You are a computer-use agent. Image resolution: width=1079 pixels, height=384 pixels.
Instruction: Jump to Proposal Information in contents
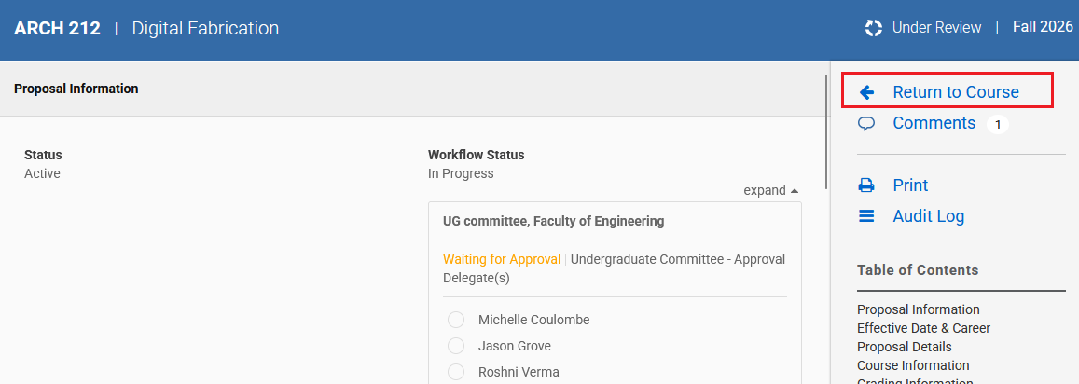(x=918, y=309)
